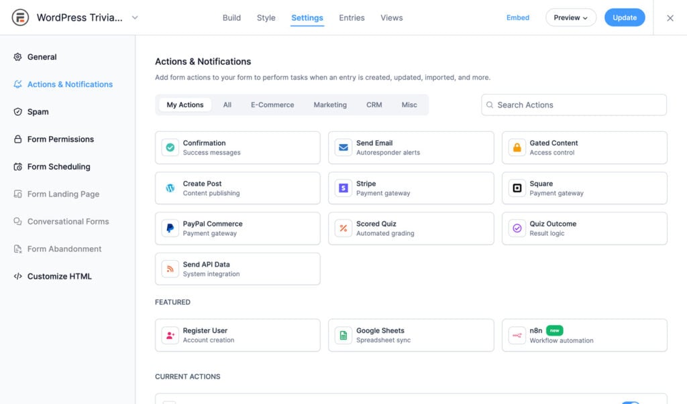Image resolution: width=687 pixels, height=404 pixels.
Task: Click the Scored Quiz percent icon
Action: click(x=343, y=228)
